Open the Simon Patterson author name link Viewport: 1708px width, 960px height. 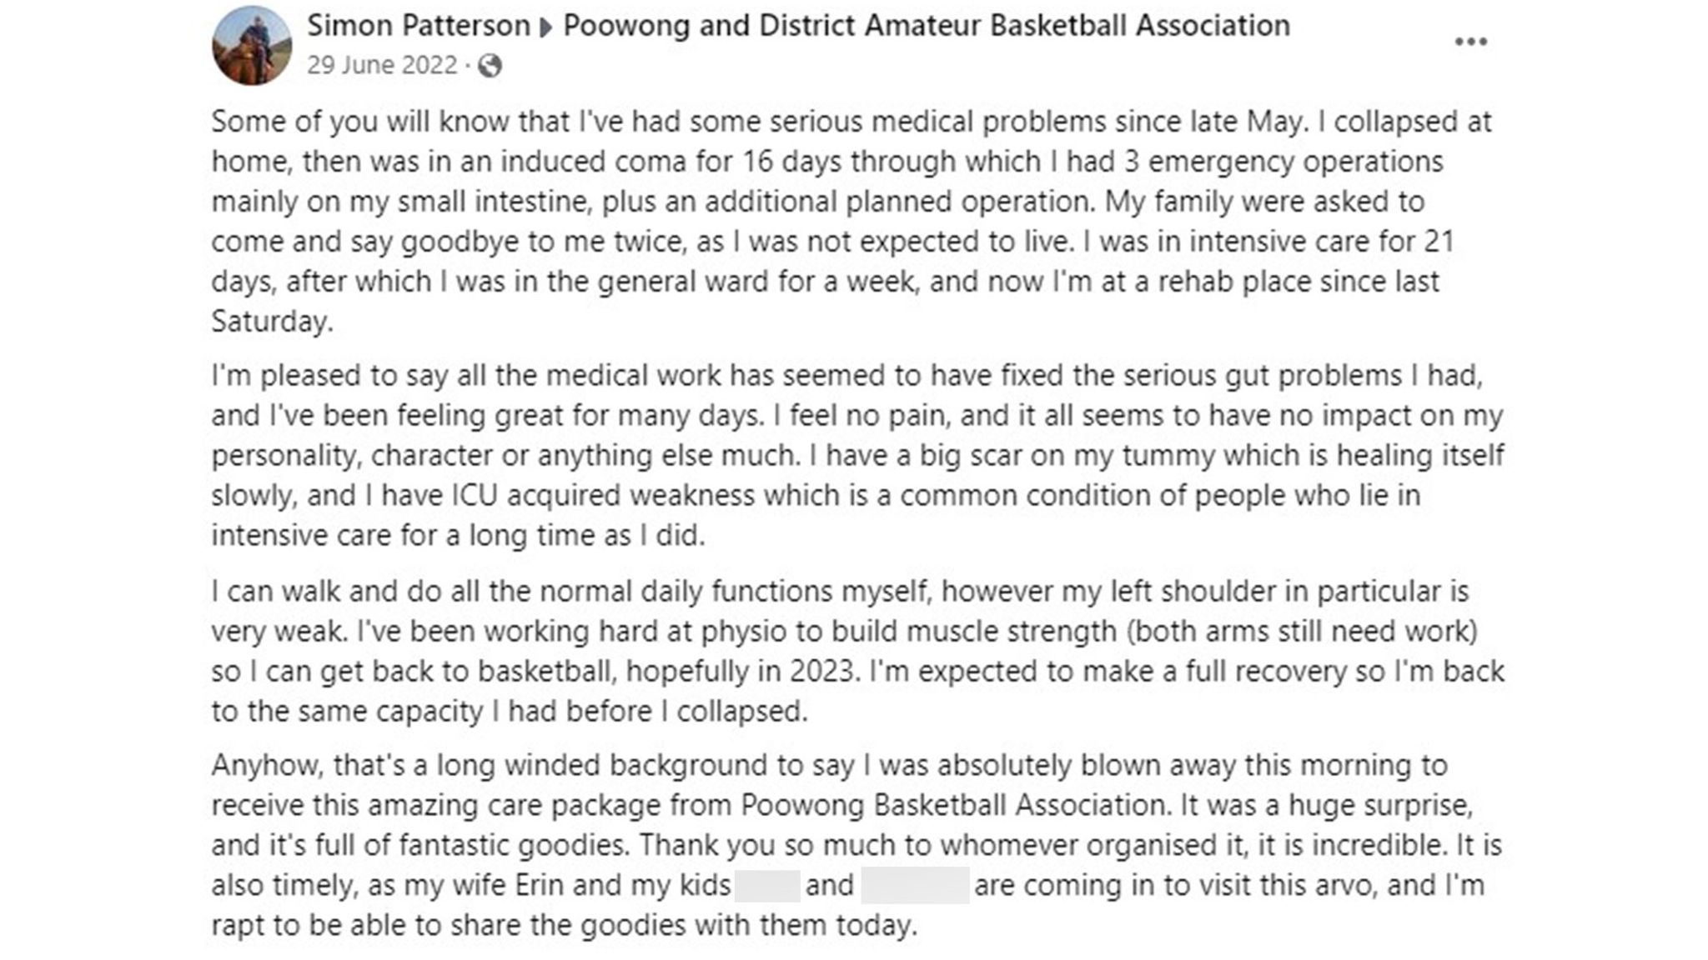(418, 26)
